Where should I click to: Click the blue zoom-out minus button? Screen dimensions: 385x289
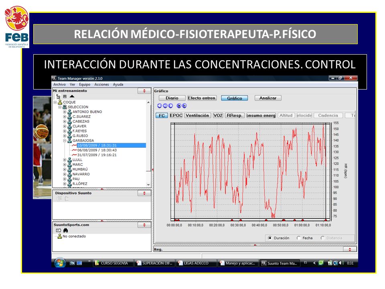184,106
